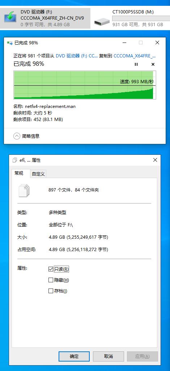Click the DVD drive F: icon

click(10, 18)
